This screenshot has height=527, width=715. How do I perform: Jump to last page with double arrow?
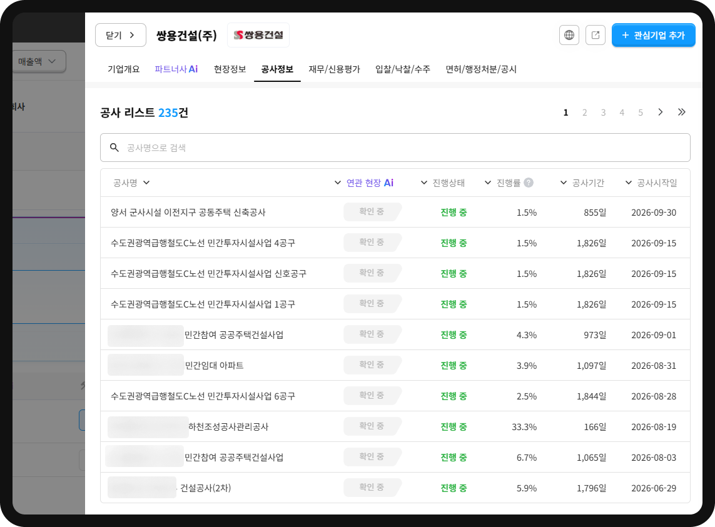(x=681, y=112)
